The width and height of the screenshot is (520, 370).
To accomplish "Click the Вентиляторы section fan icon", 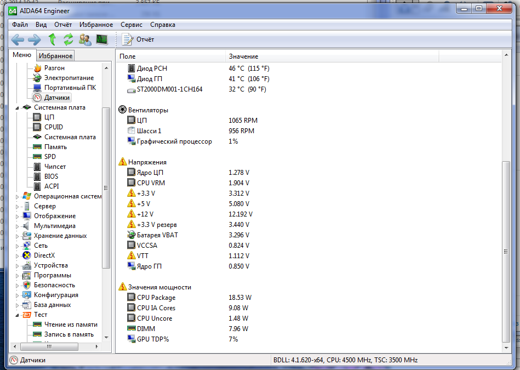I will pos(122,110).
